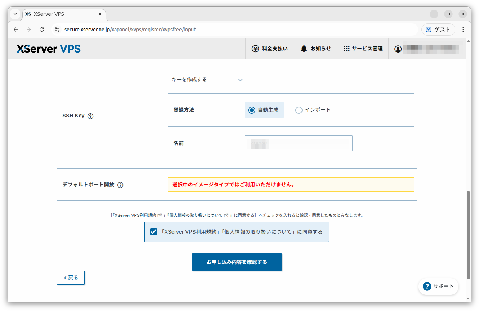
Task: Select the インポート radio button
Action: click(x=299, y=110)
